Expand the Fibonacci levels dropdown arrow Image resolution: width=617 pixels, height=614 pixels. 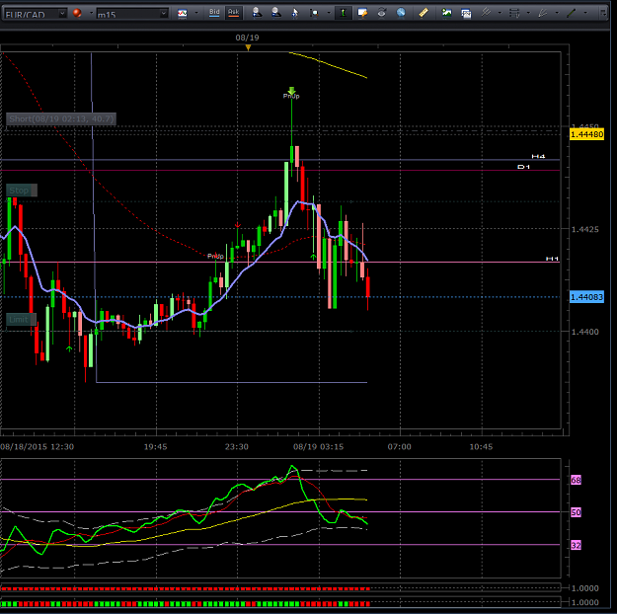tap(528, 14)
